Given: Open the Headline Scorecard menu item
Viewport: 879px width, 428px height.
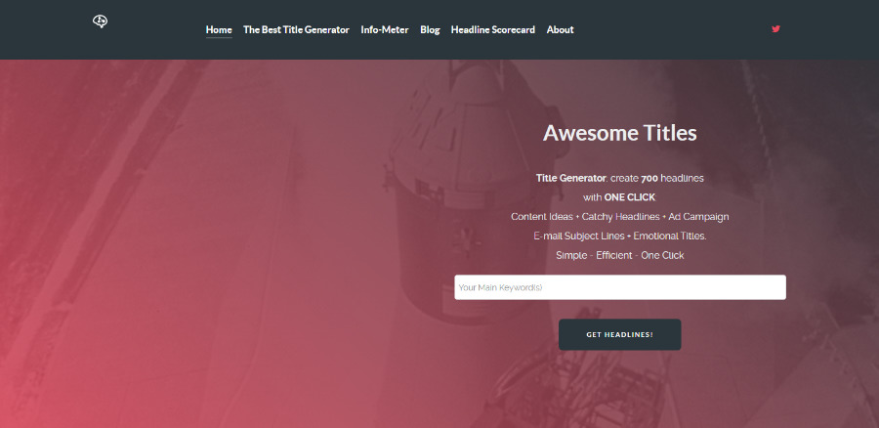Looking at the screenshot, I should tap(493, 29).
